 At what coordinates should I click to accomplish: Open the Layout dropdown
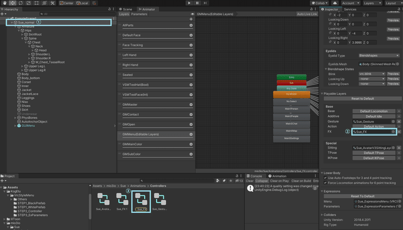point(393,3)
